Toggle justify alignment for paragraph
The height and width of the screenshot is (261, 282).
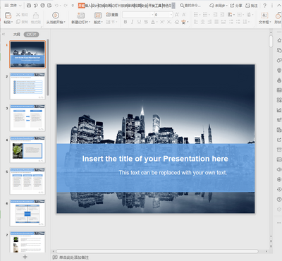[x=216, y=22]
